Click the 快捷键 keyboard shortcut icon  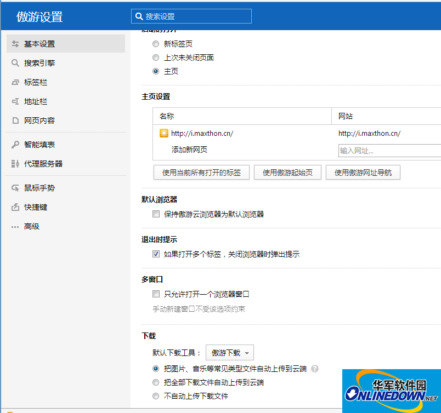coord(16,206)
